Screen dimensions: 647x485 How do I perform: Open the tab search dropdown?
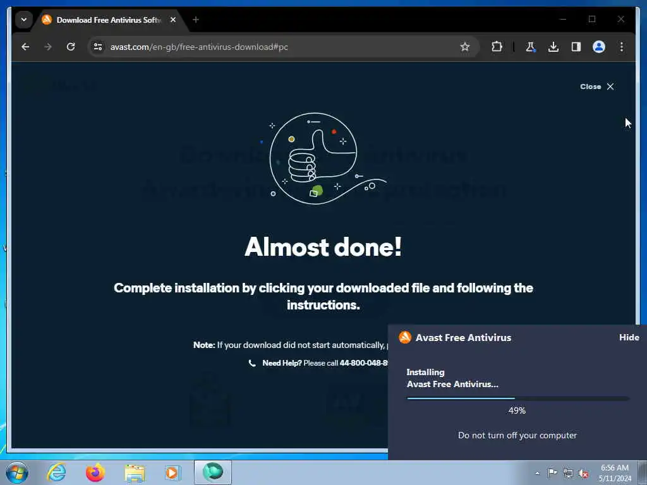24,20
